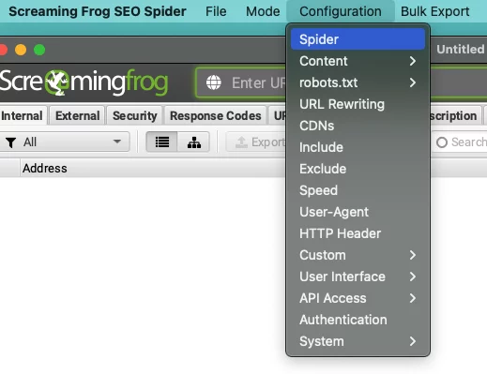487x374 pixels.
Task: Switch to the Security tab
Action: (135, 116)
